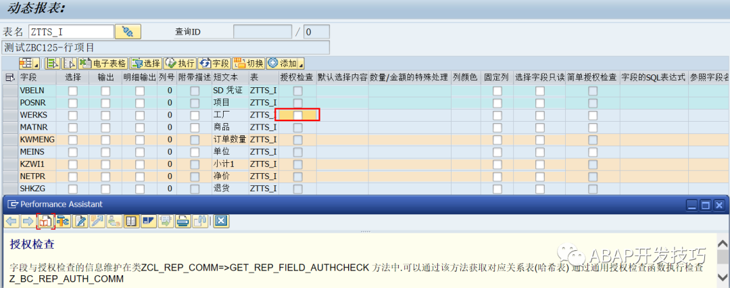Click the Performance Assistant scrollbar thumb
This screenshot has height=288, width=730.
(x=723, y=258)
